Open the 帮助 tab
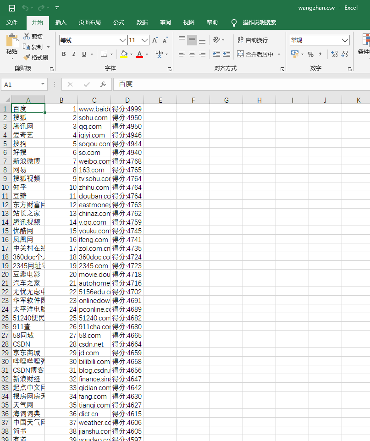 (x=212, y=22)
